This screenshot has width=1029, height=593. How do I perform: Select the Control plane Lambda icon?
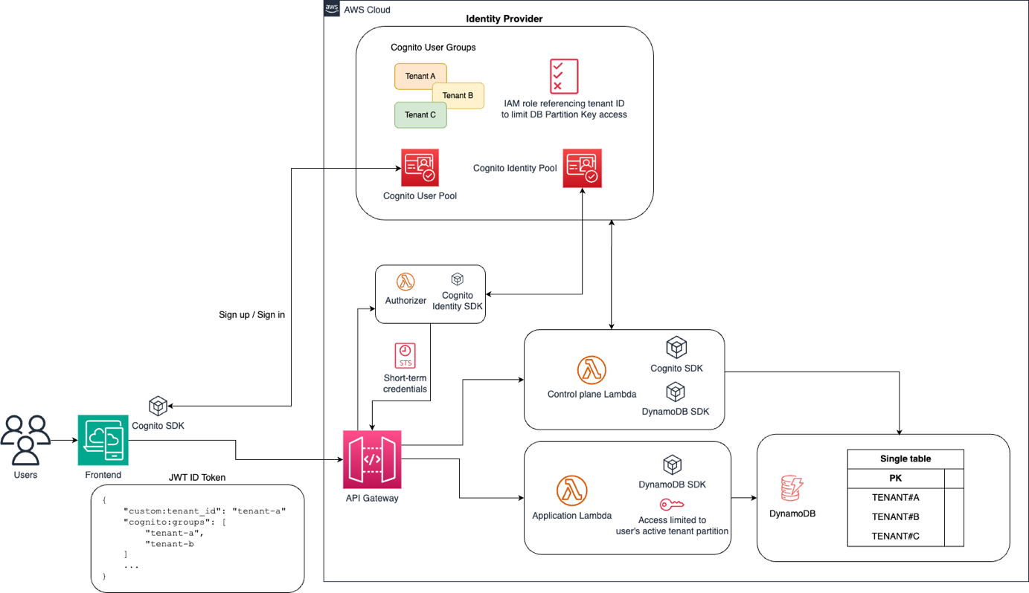pyautogui.click(x=592, y=370)
